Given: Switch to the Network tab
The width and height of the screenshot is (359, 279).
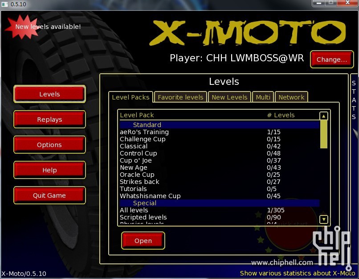Looking at the screenshot, I should click(x=291, y=97).
